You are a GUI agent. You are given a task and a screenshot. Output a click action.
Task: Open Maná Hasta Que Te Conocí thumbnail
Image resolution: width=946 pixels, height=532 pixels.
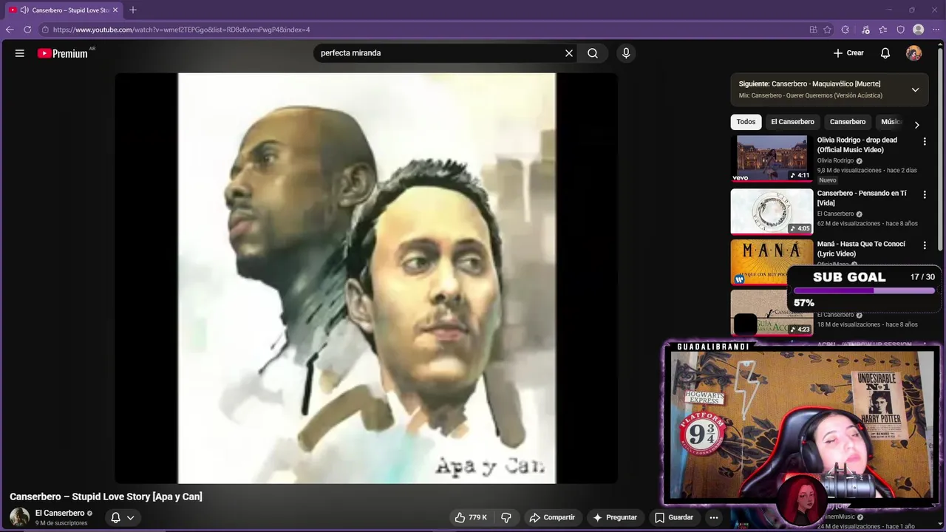pyautogui.click(x=772, y=262)
